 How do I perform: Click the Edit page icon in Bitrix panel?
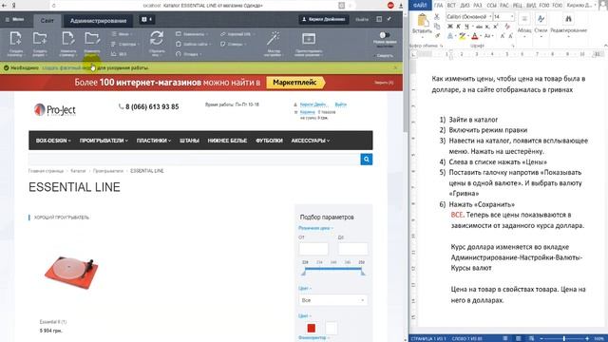point(67,39)
